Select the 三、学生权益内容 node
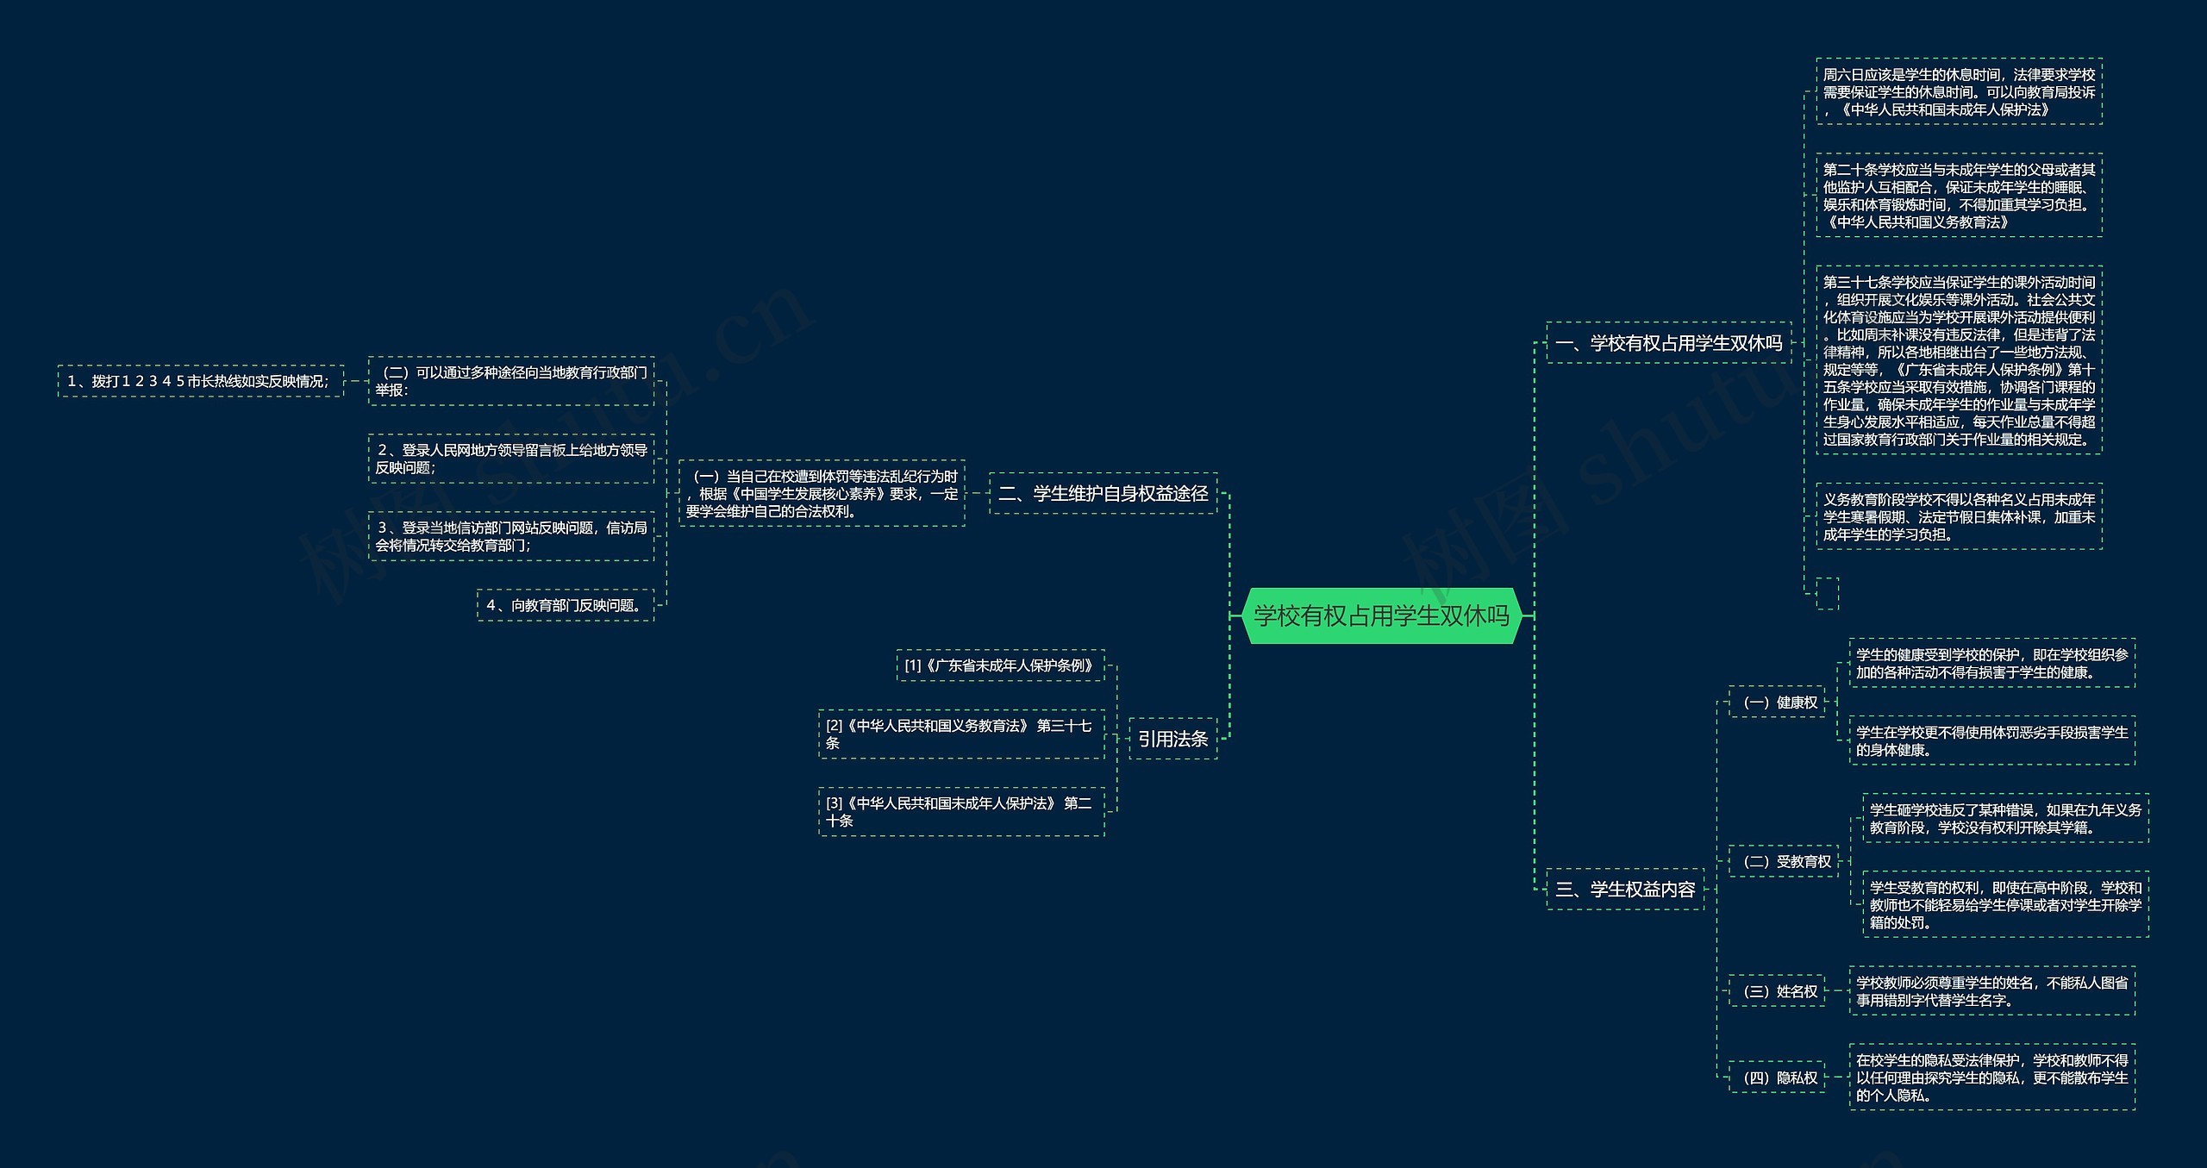The width and height of the screenshot is (2207, 1168). [x=1625, y=889]
